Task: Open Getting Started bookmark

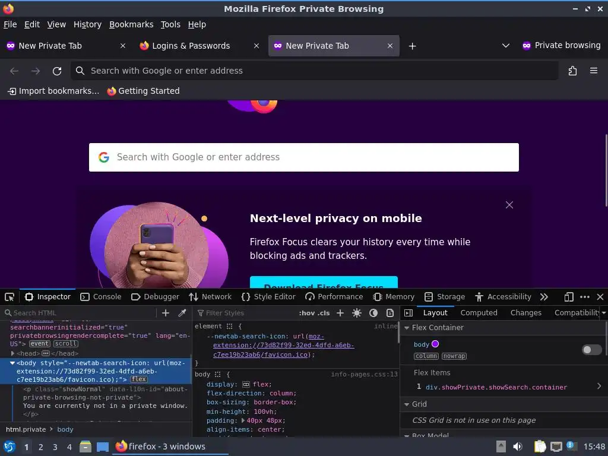Action: tap(144, 91)
